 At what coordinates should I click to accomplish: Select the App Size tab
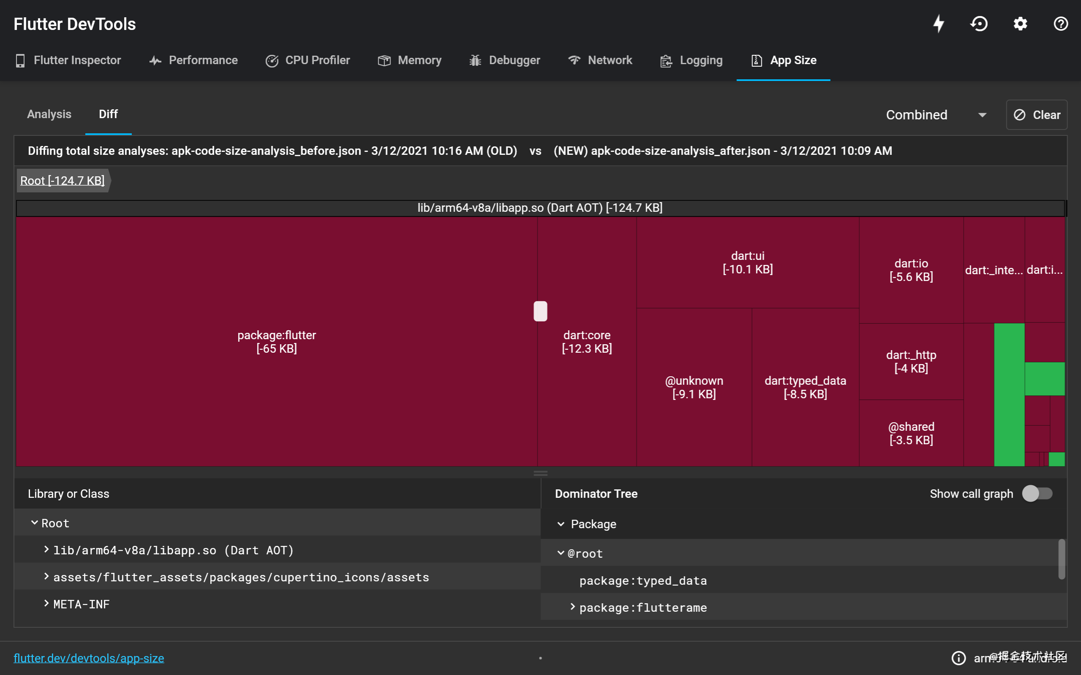783,60
